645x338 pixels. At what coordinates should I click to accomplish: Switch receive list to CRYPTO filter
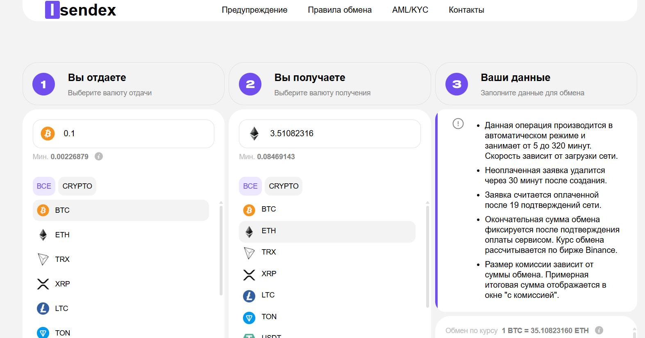tap(284, 186)
